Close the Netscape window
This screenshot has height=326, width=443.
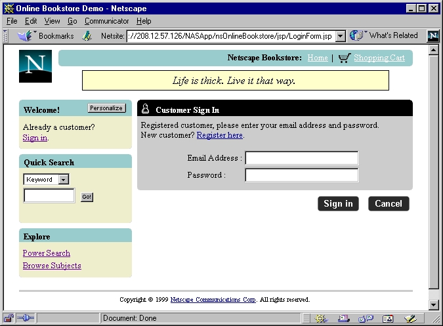(x=434, y=9)
